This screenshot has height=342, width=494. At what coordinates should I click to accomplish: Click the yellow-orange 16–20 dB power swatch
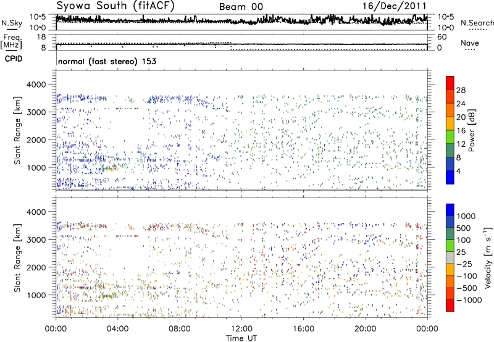point(450,123)
